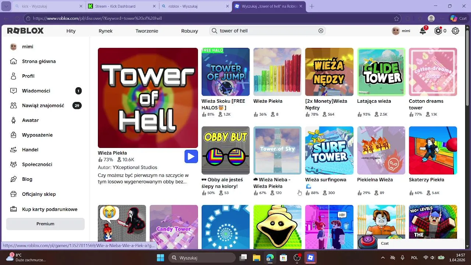
Task: Click the Kup karty podarunkowe gift icon
Action: (x=14, y=209)
